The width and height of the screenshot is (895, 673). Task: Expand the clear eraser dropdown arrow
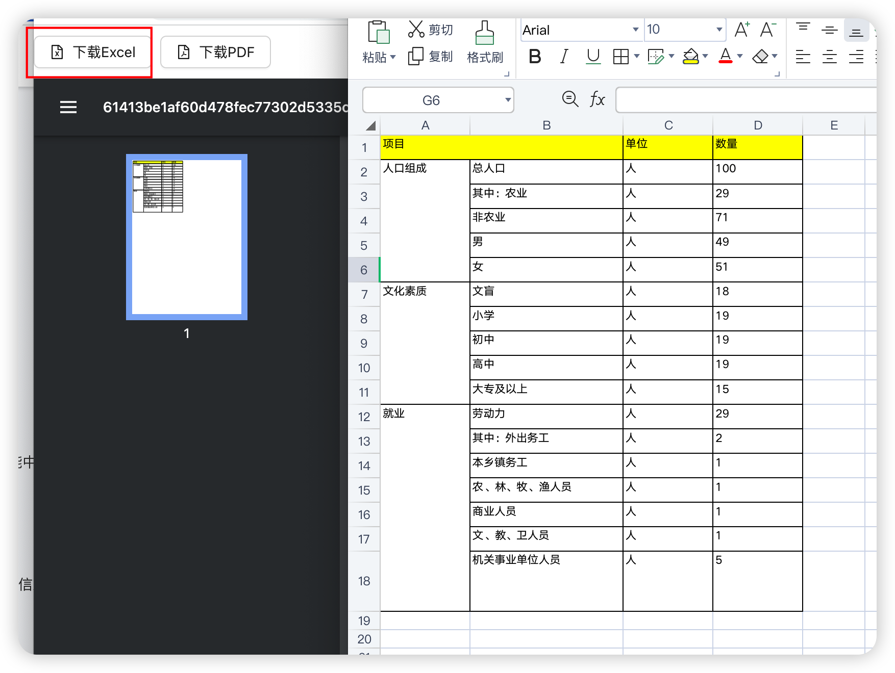point(774,56)
